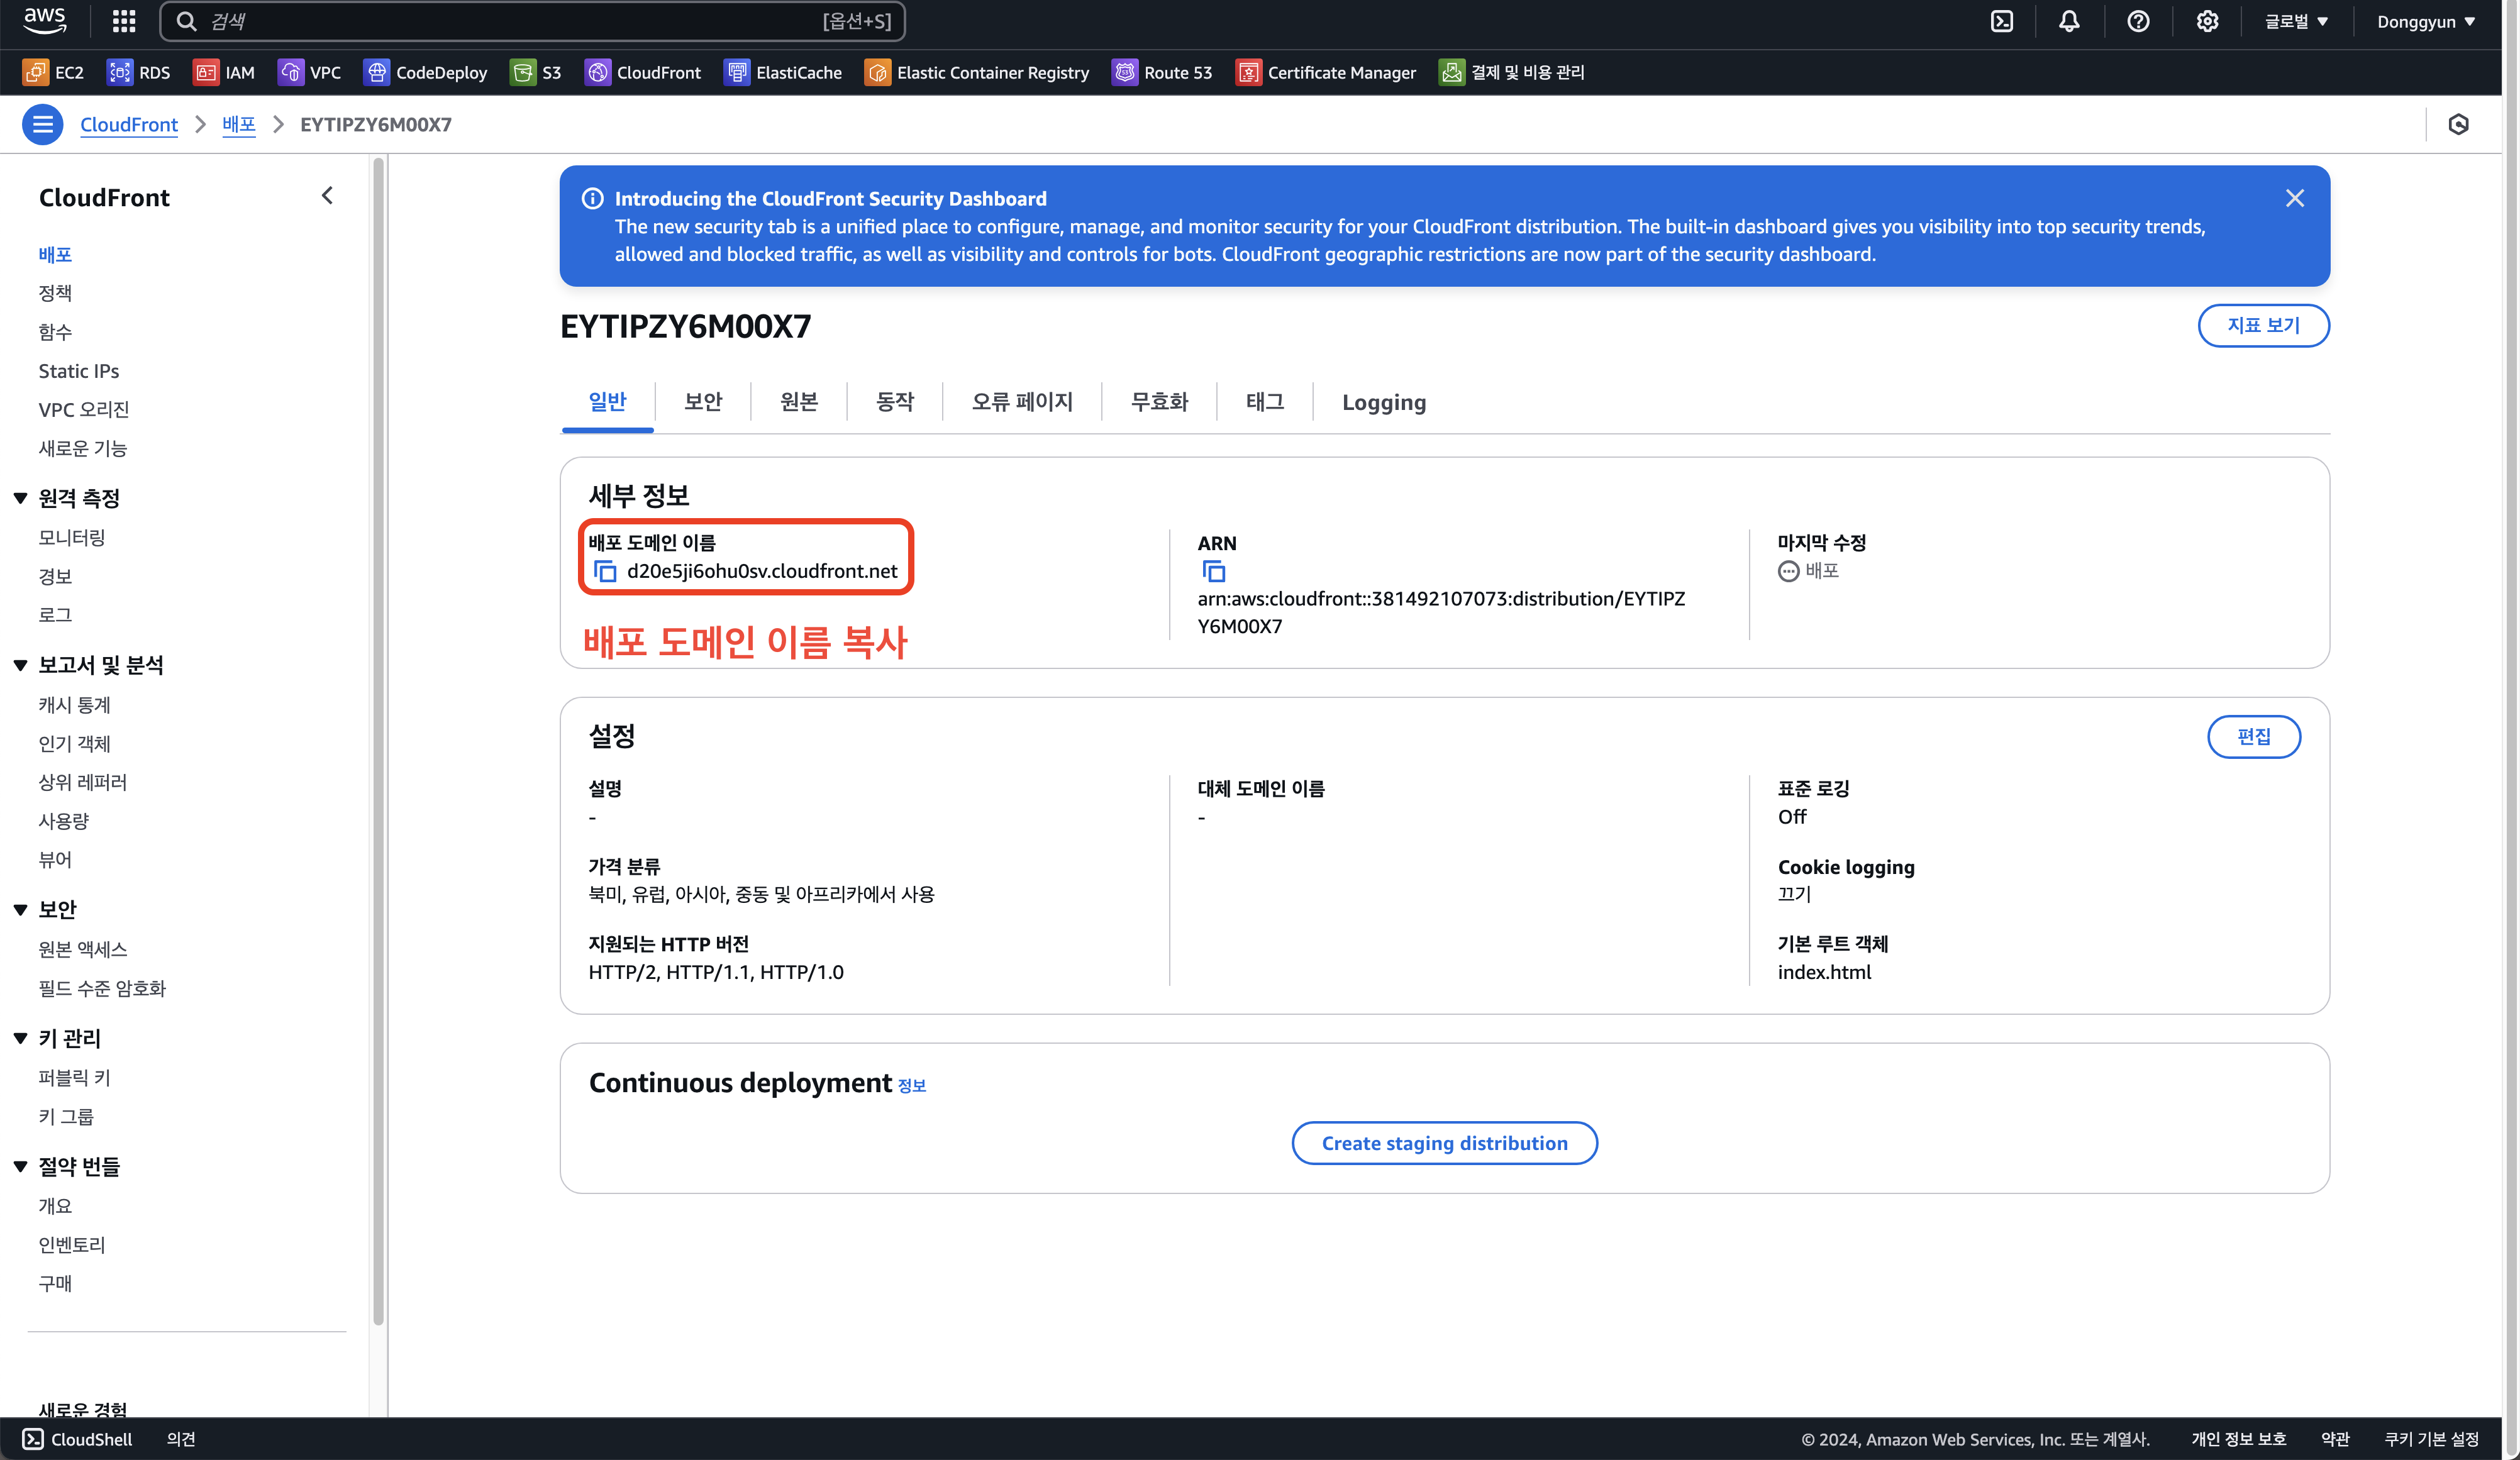The height and width of the screenshot is (1460, 2520).
Task: Open the notifications bell
Action: pyautogui.click(x=2069, y=21)
